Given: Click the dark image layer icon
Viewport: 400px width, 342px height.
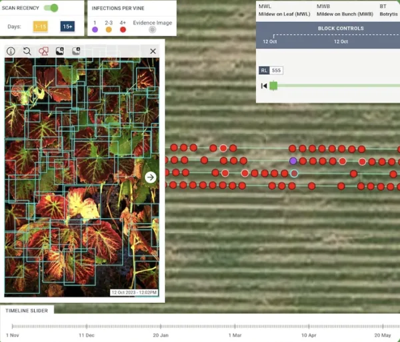Looking at the screenshot, I should point(60,51).
